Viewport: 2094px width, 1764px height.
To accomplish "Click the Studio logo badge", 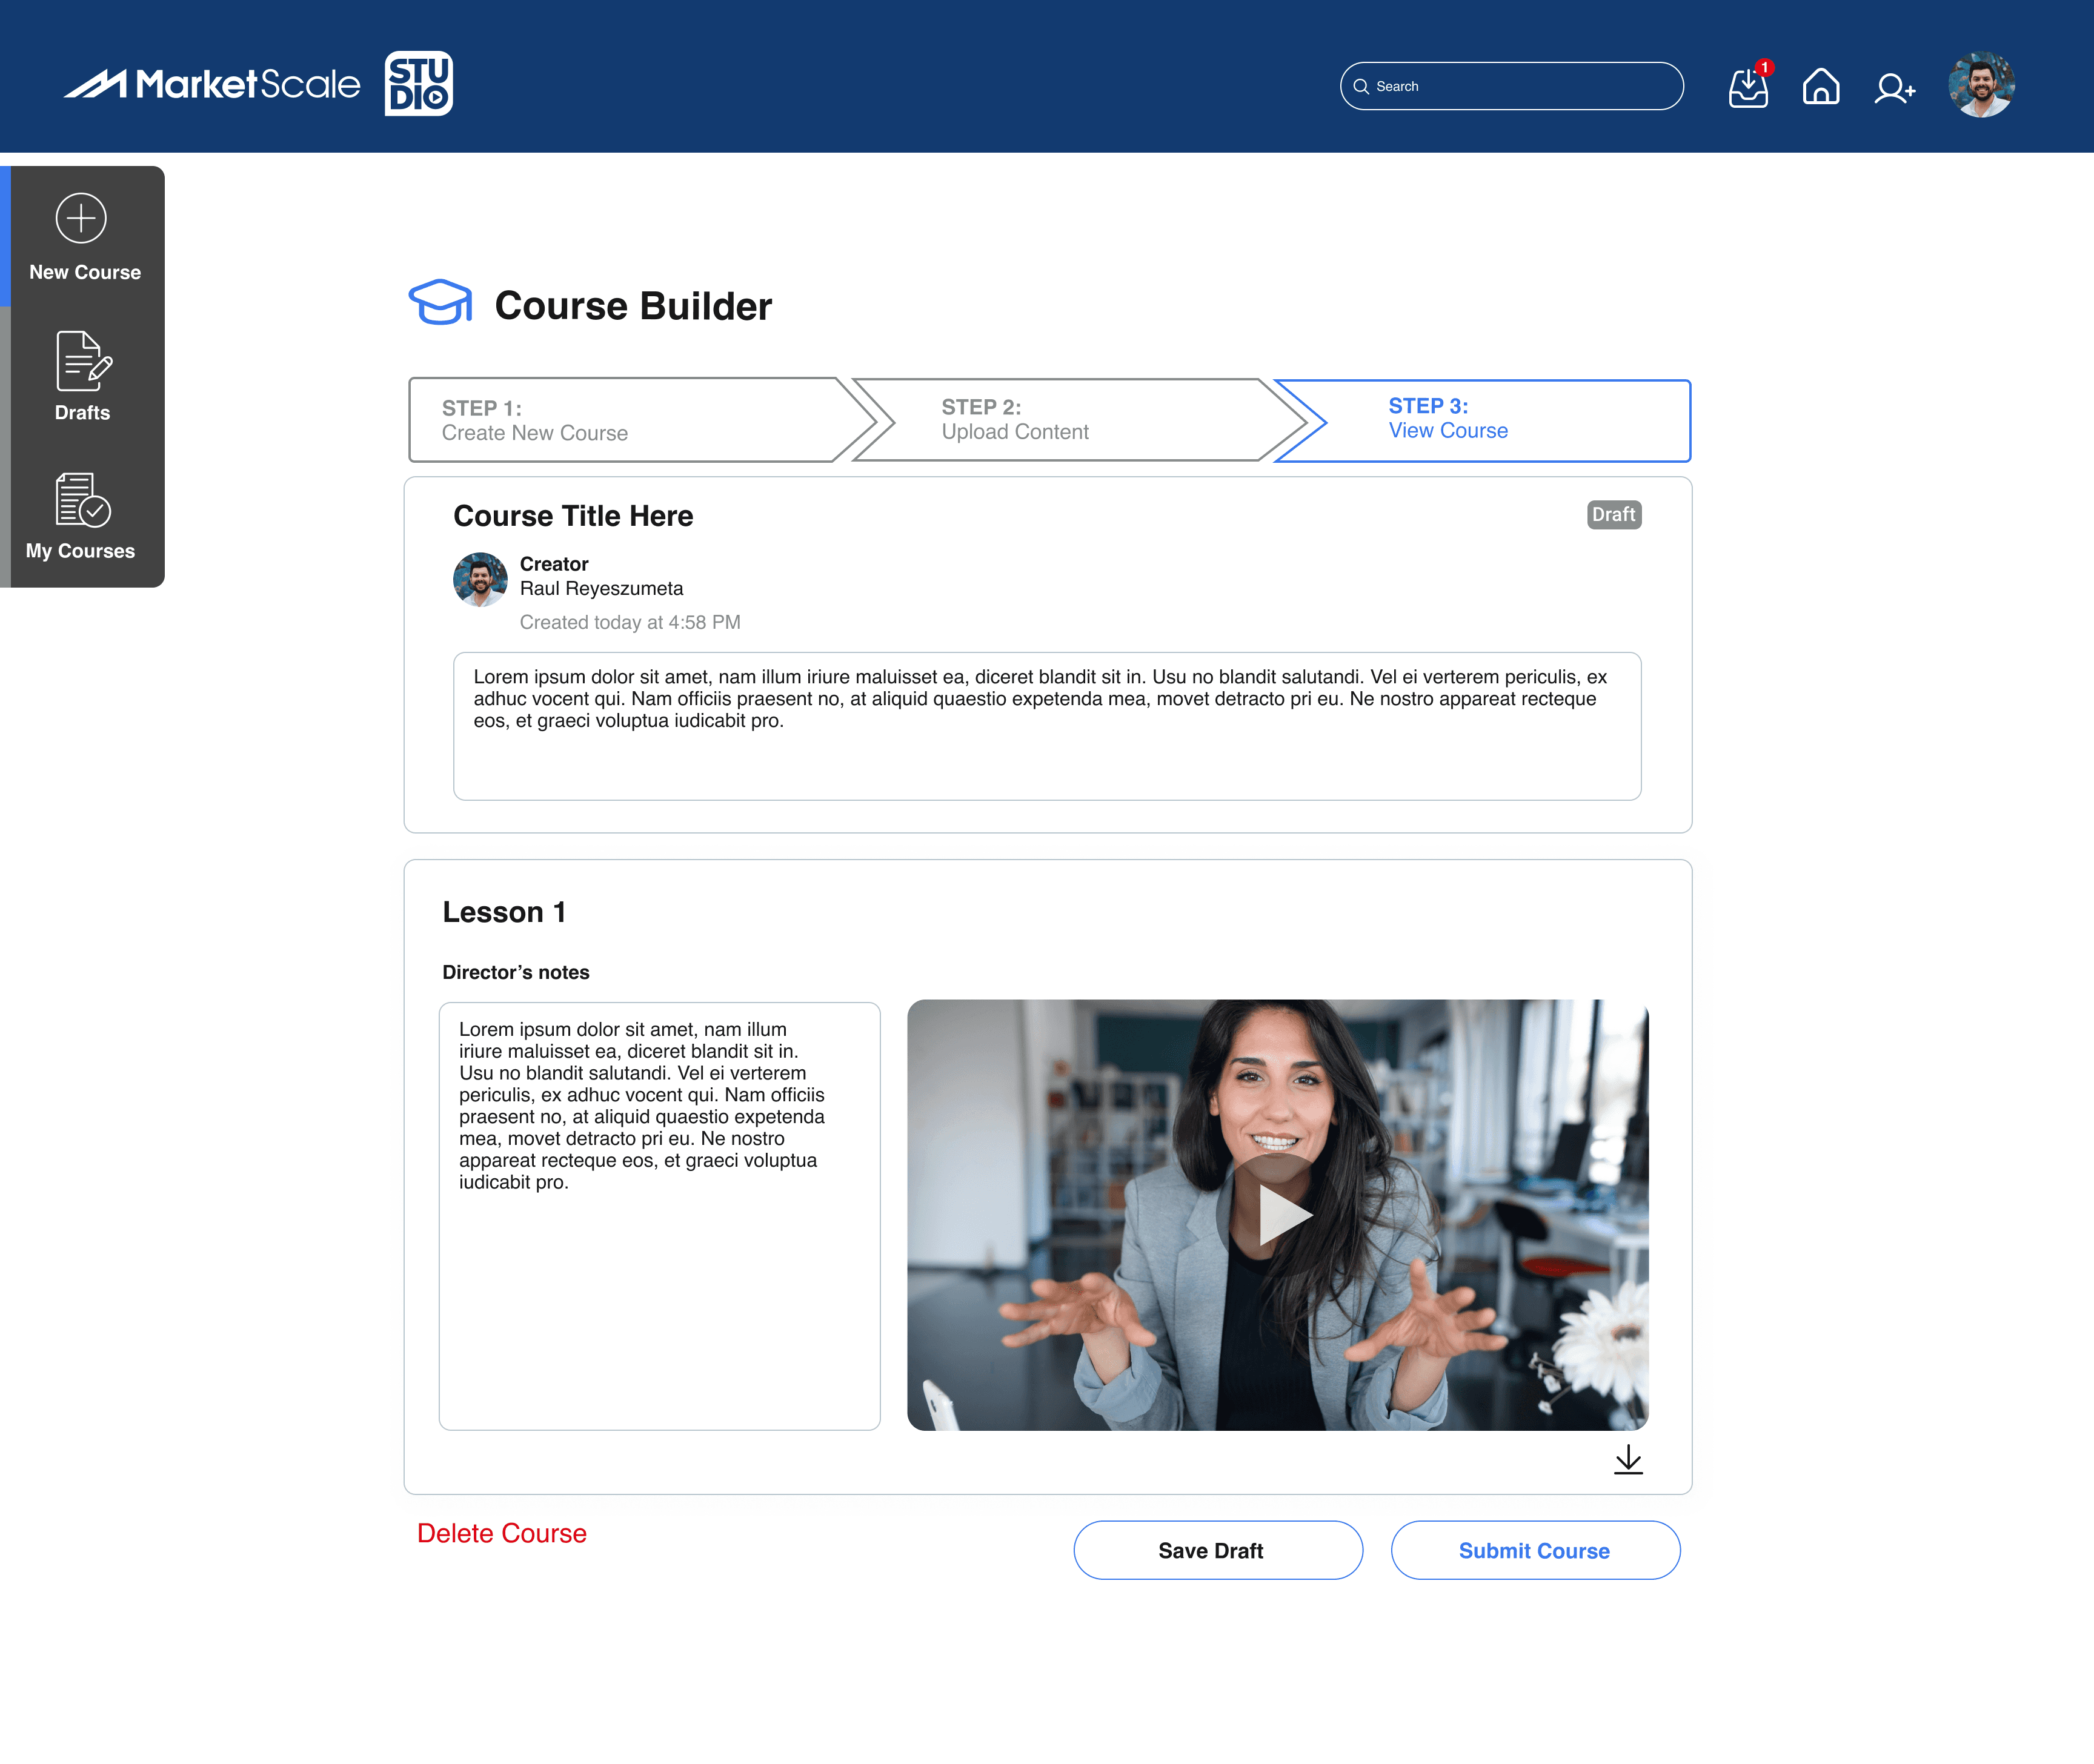I will point(419,84).
